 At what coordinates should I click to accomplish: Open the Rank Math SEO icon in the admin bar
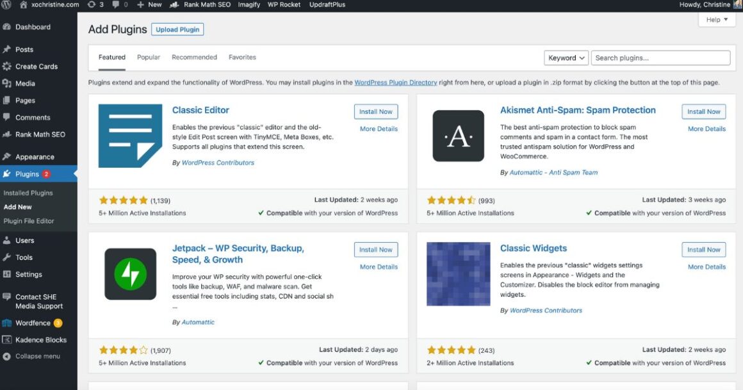point(174,4)
